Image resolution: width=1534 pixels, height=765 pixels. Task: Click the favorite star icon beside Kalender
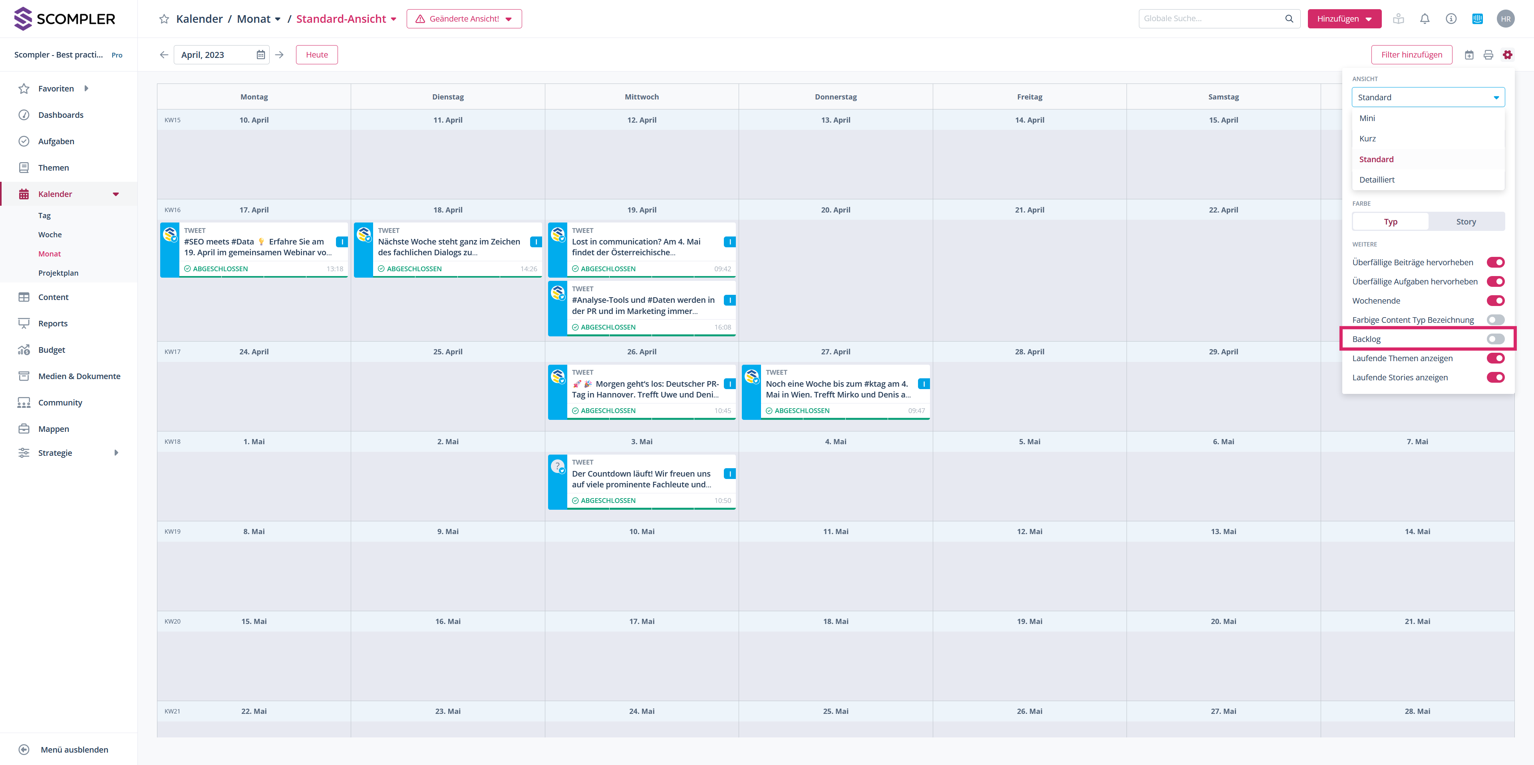(164, 19)
